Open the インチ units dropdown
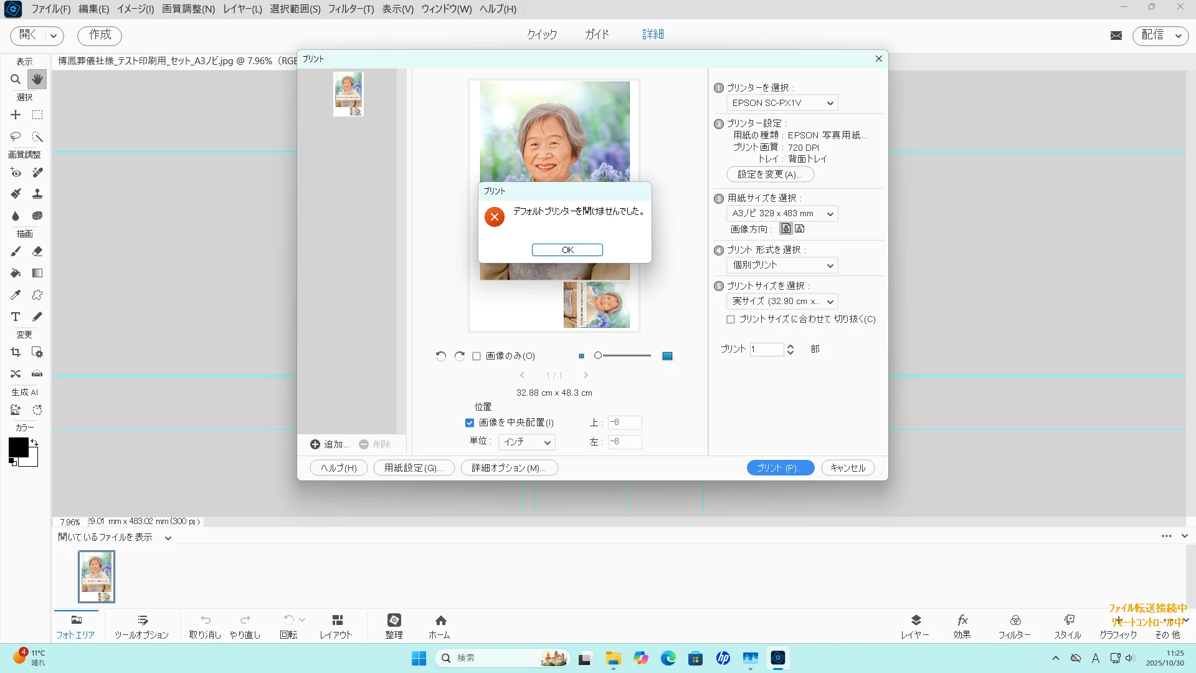1196x673 pixels. point(527,442)
